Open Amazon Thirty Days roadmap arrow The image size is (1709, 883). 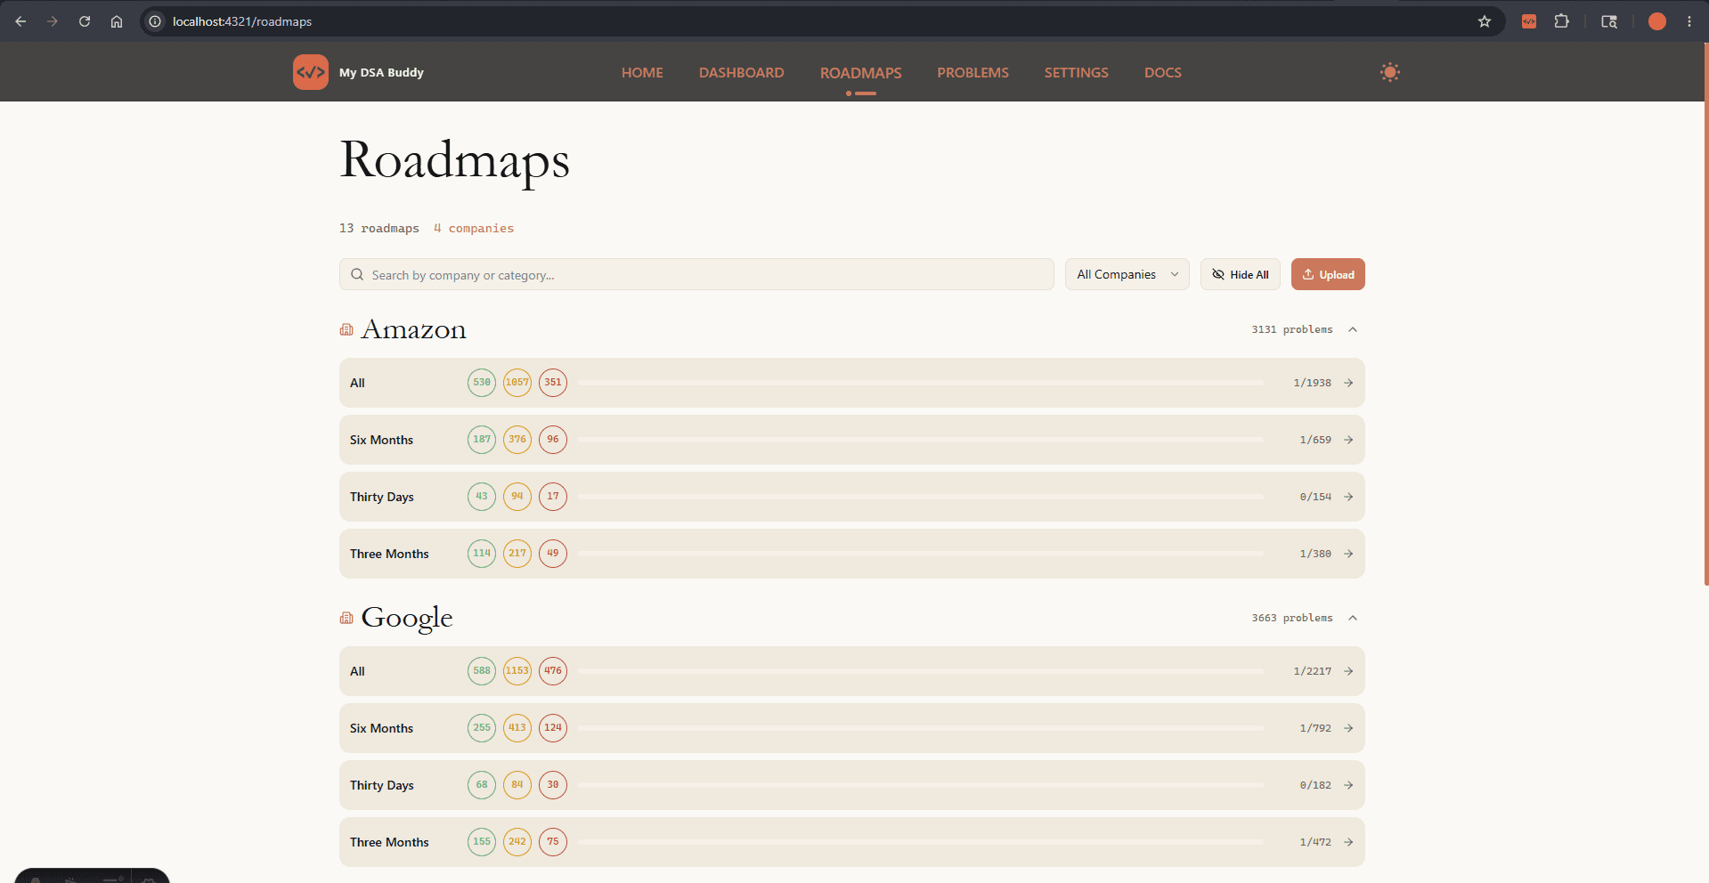pos(1348,497)
